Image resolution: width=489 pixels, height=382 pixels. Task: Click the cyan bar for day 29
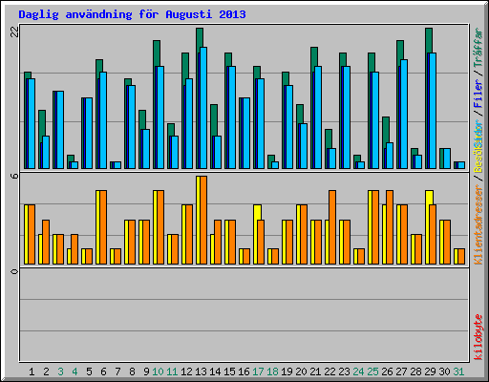tap(433, 111)
